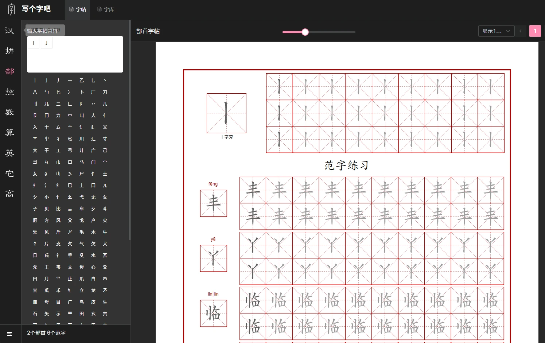The width and height of the screenshot is (545, 343).
Task: Open the 数 numbers sidebar section
Action: [x=10, y=112]
